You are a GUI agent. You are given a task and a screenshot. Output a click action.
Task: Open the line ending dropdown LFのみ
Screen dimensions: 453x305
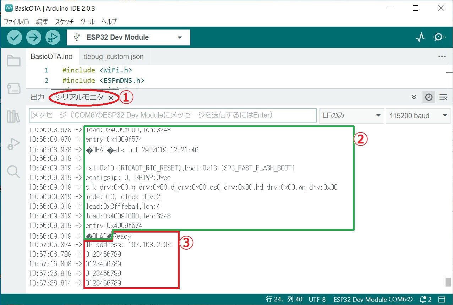pyautogui.click(x=351, y=115)
